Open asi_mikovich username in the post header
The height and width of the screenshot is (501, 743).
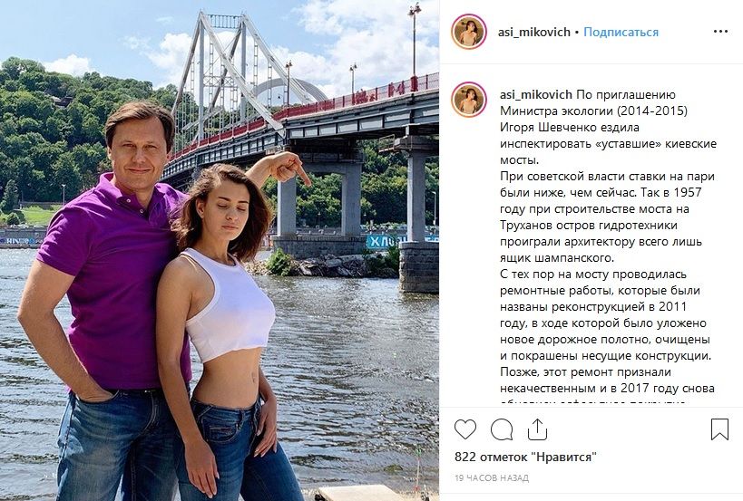coord(534,33)
